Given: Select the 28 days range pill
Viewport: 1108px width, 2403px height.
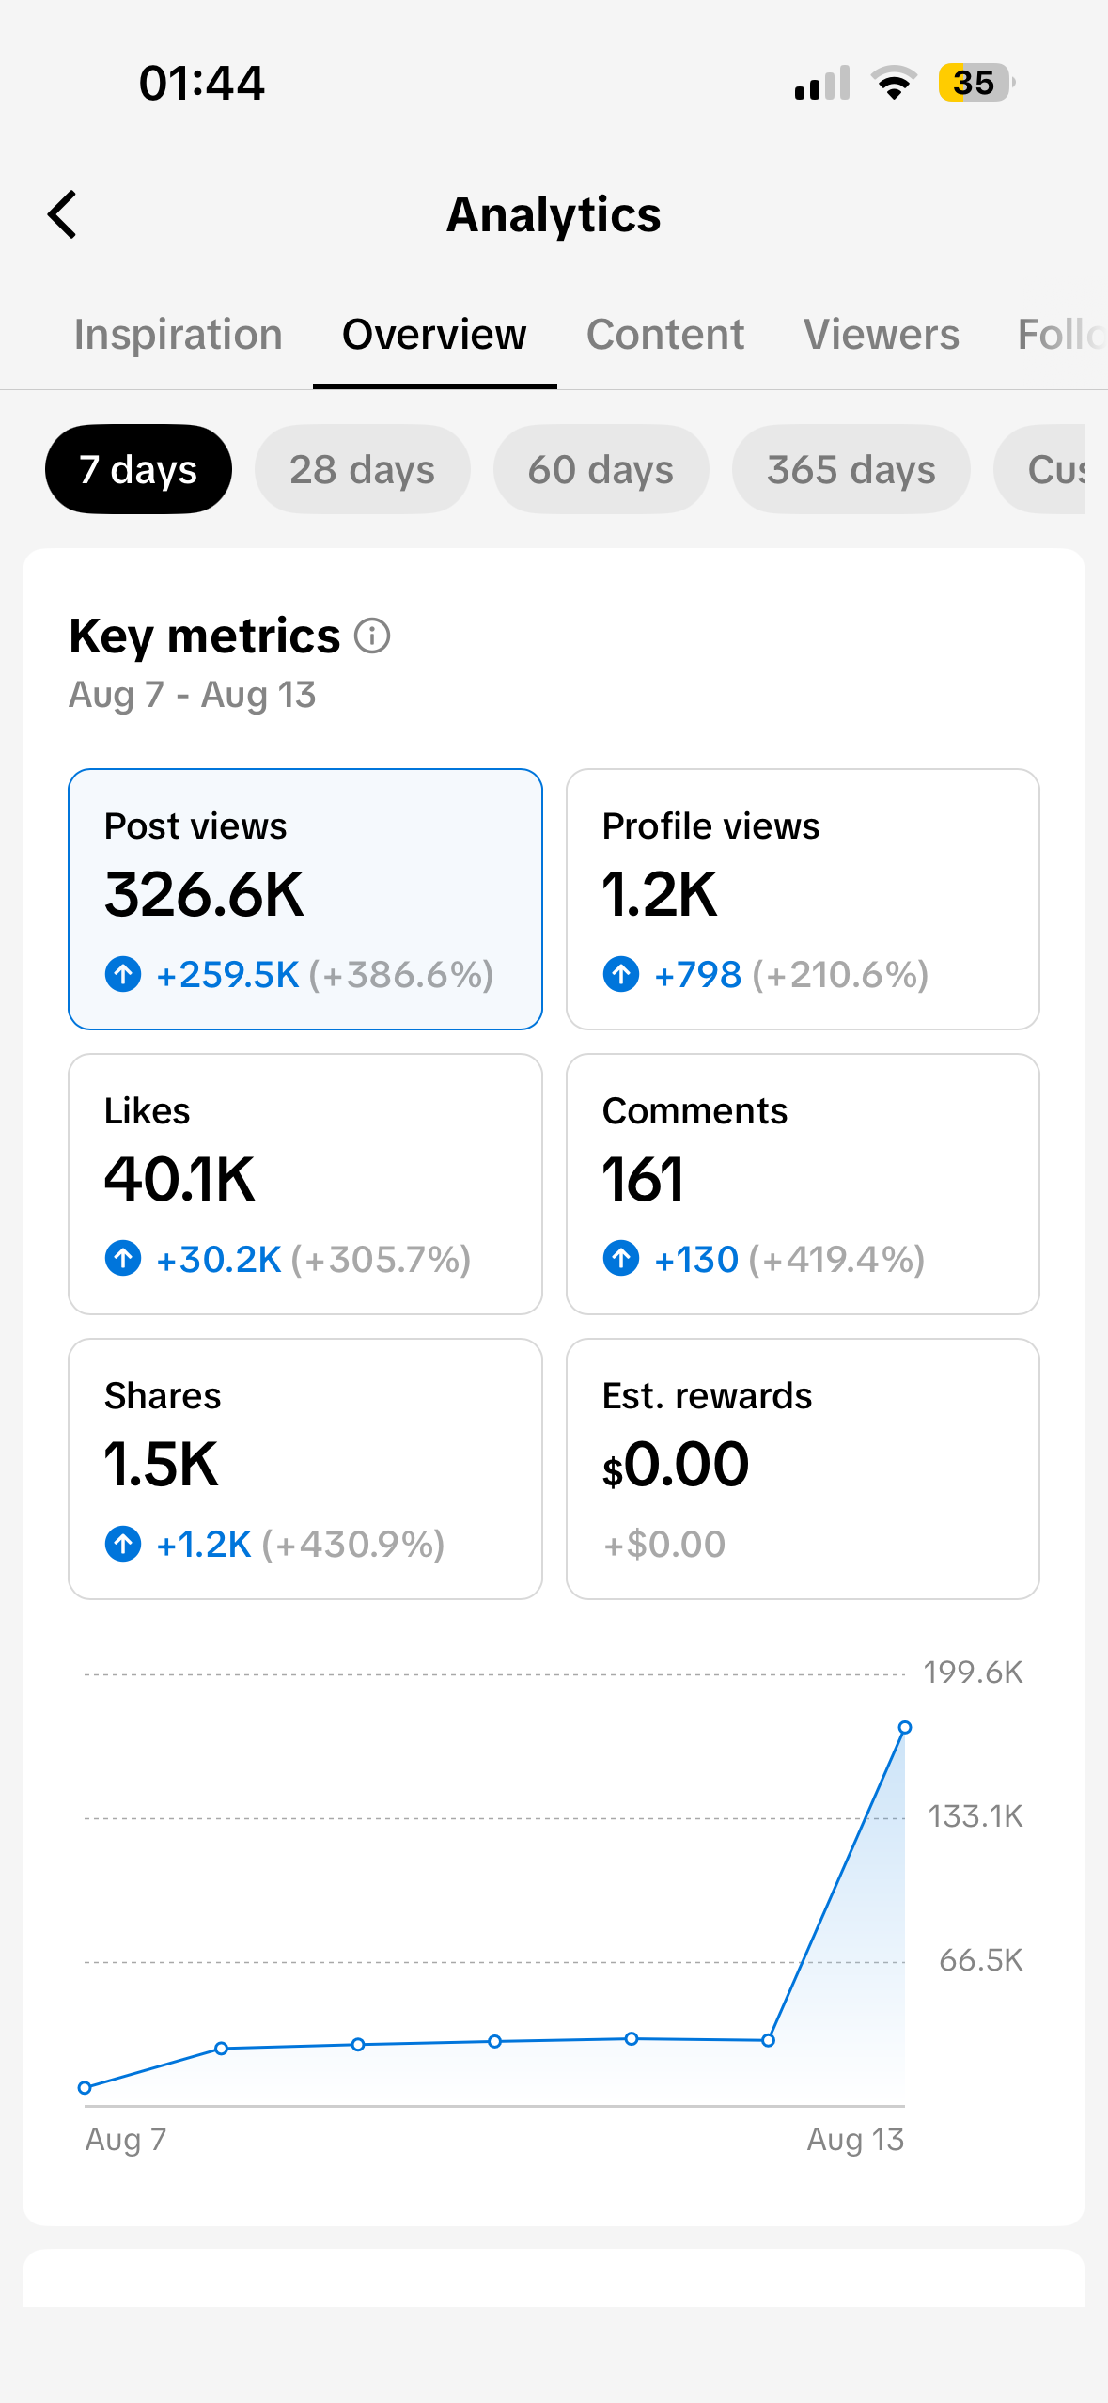Looking at the screenshot, I should coord(362,469).
